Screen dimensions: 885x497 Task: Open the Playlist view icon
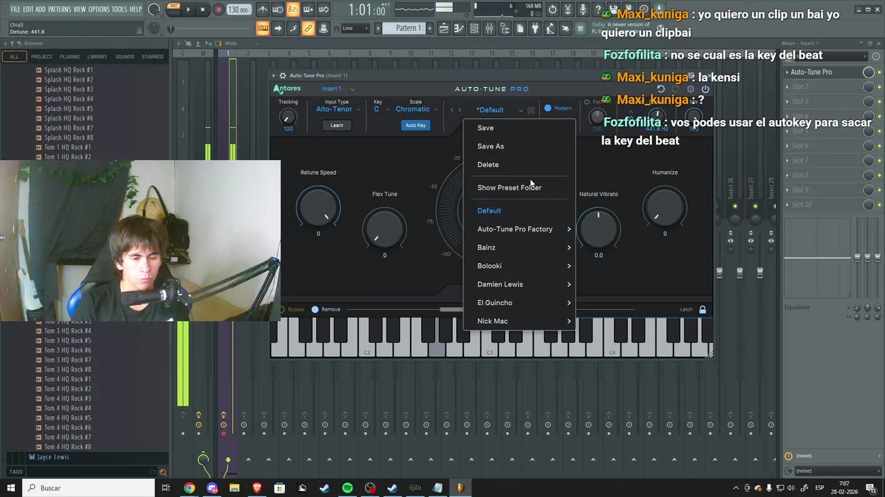[444, 28]
